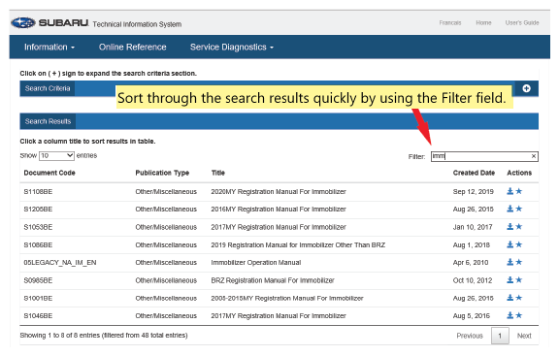Sort by Publication Type column
Screen dimensions: 559x356
click(x=162, y=173)
